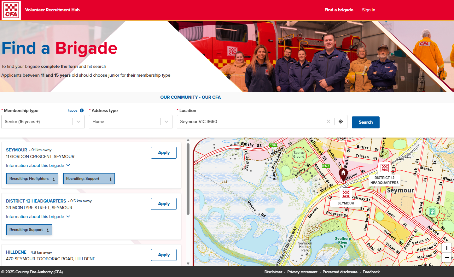Click the address 39 MCINTYRE STREET, SEYMOUR
The width and height of the screenshot is (454, 277).
(39, 208)
